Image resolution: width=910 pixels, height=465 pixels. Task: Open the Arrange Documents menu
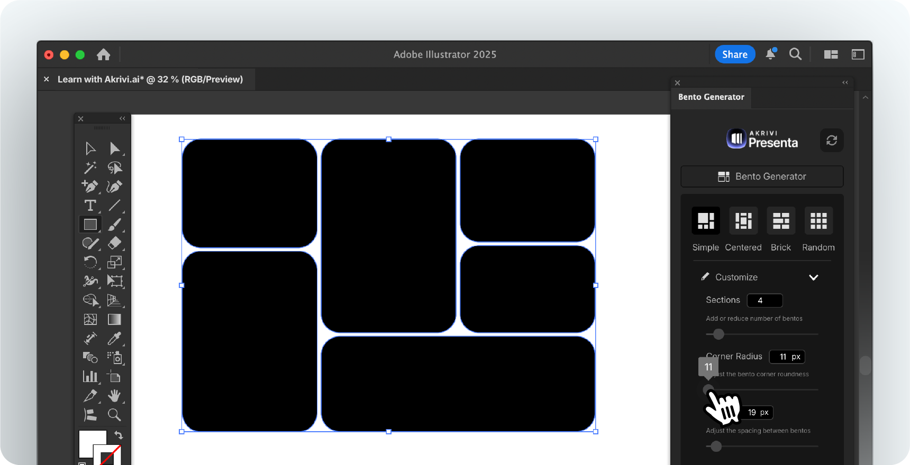(831, 54)
